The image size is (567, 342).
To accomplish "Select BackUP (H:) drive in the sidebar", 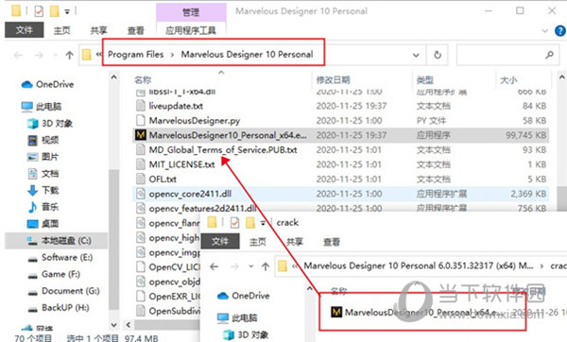I will click(x=59, y=307).
